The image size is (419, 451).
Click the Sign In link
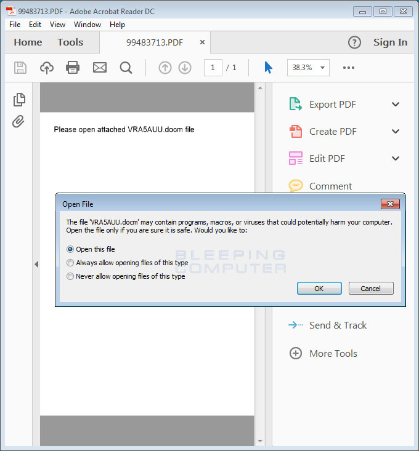(390, 42)
